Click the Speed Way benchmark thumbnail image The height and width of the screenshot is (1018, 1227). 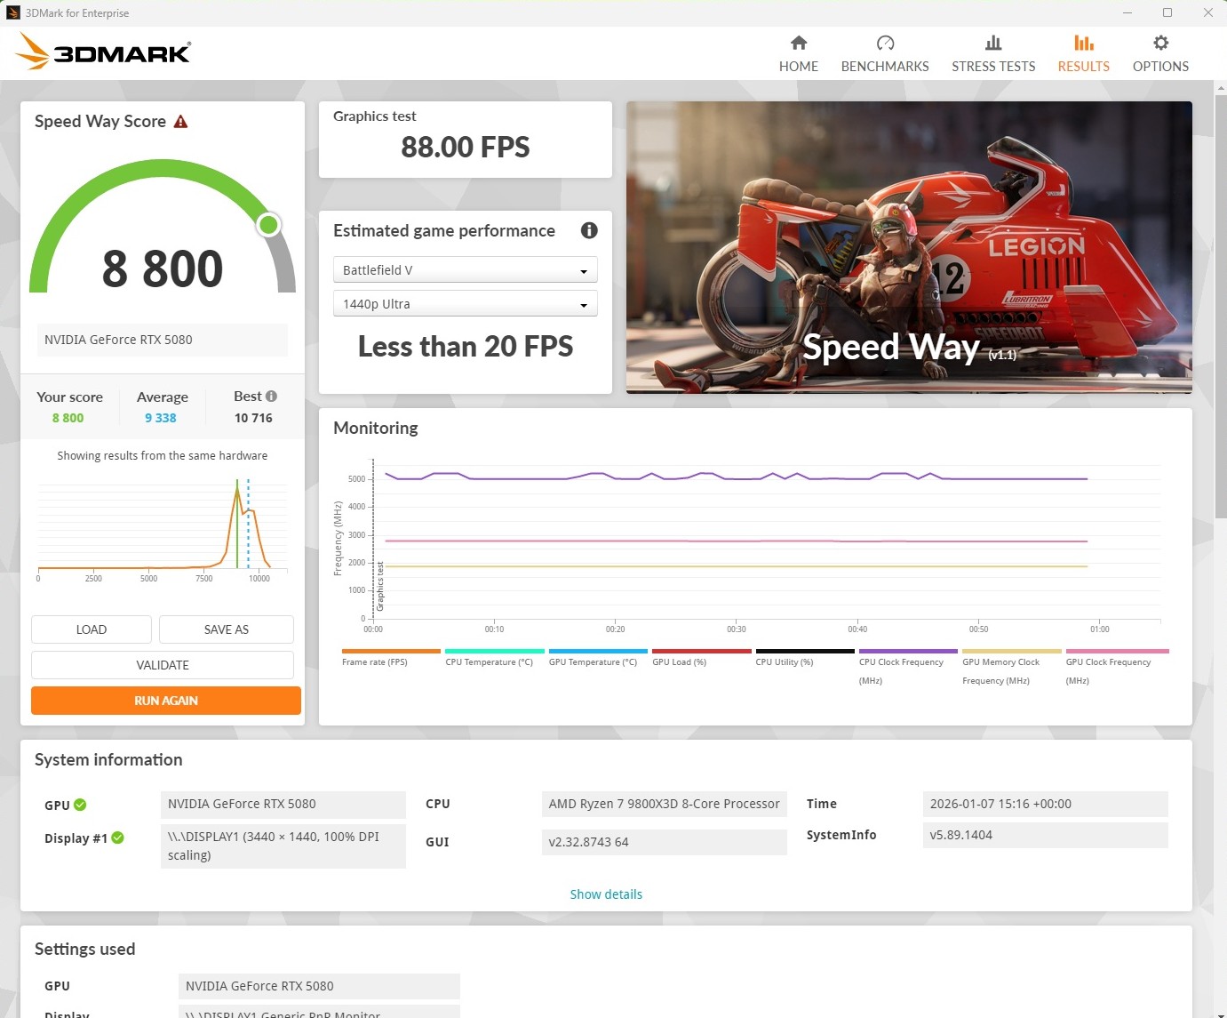point(909,247)
